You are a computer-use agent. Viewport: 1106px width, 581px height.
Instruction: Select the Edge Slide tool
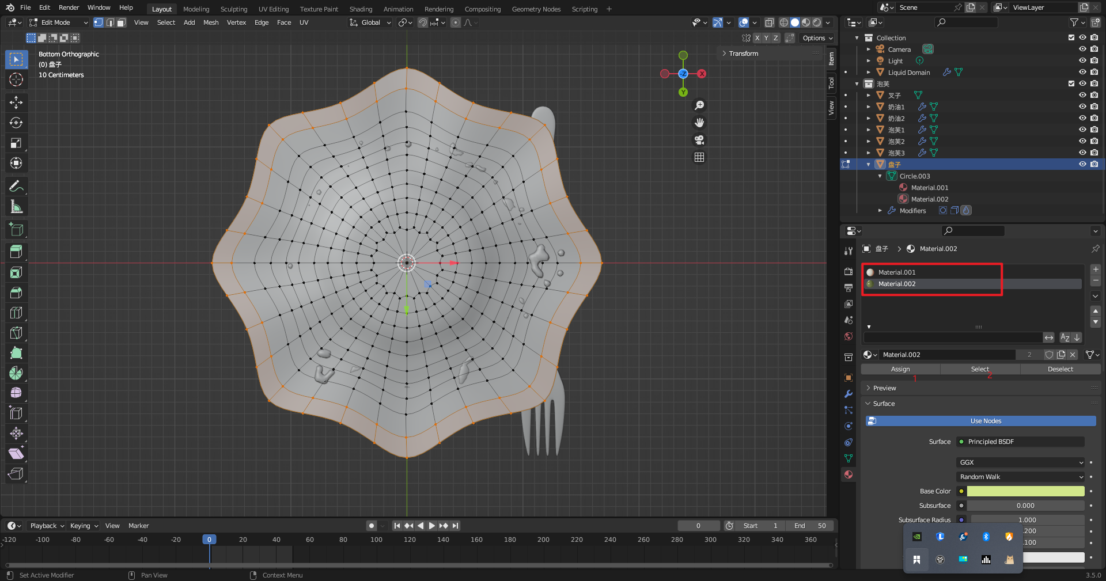click(16, 413)
